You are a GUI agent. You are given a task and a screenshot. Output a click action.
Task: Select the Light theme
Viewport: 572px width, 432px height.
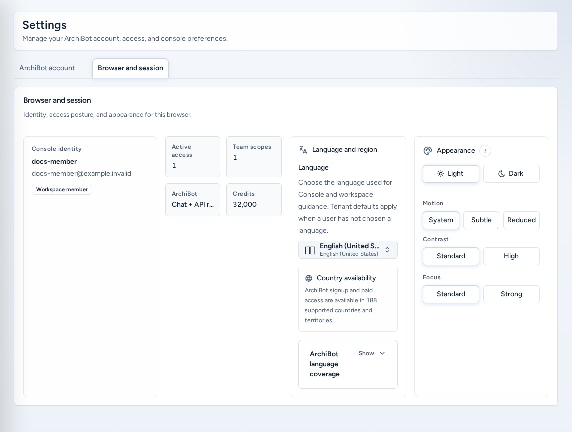coord(451,174)
